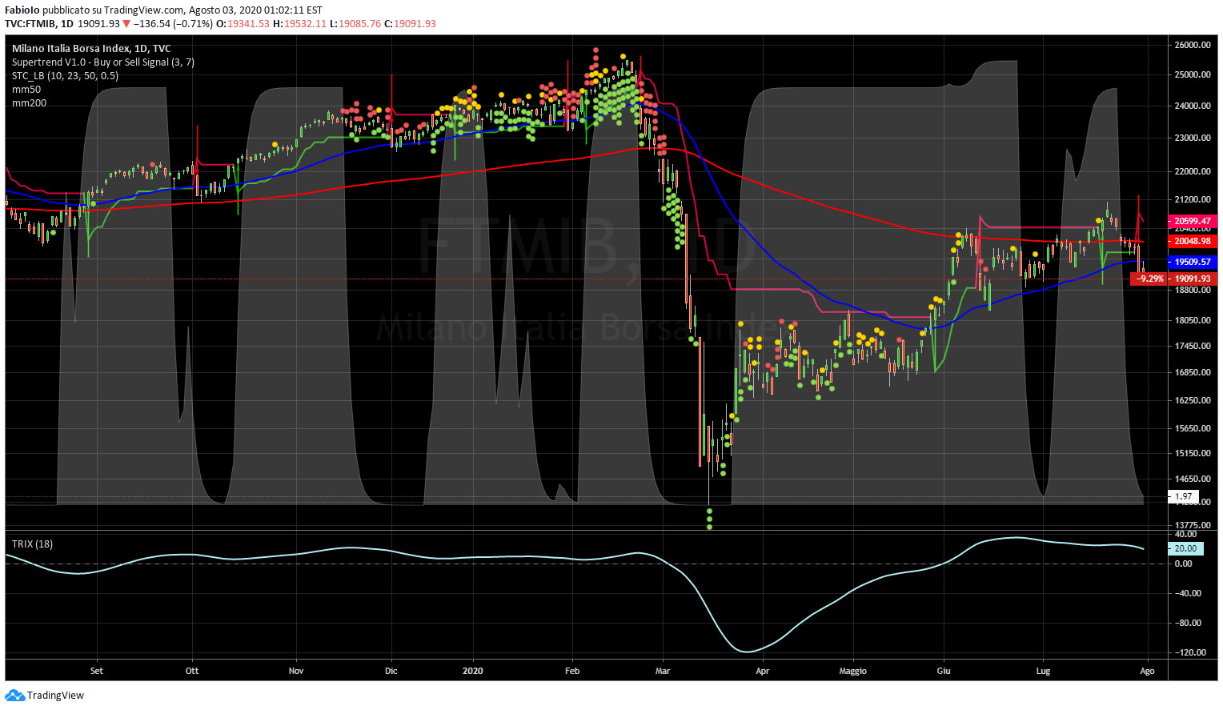1223x710 pixels.
Task: Click the 'Fabiolo' author name
Action: (x=22, y=10)
